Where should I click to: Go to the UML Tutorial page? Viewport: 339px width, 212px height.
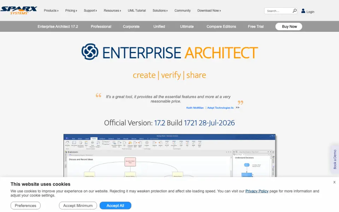(x=137, y=10)
